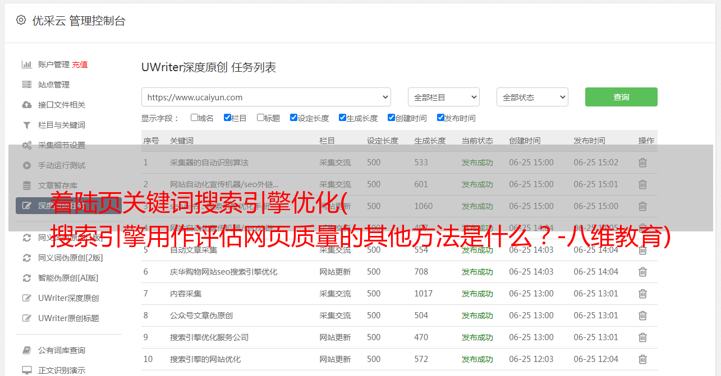Click trash icon for 庆华购物网站seo搜索引擎优化
Image resolution: width=721 pixels, height=376 pixels.
pyautogui.click(x=642, y=272)
